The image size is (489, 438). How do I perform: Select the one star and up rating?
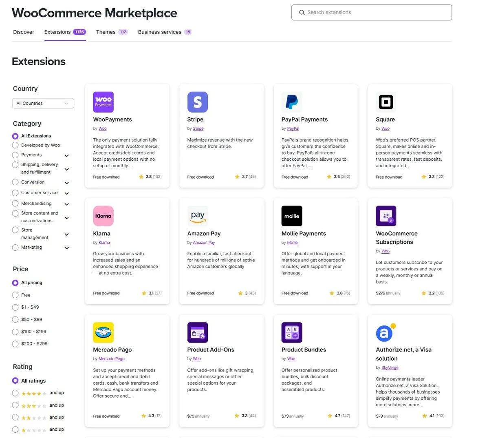(15, 429)
